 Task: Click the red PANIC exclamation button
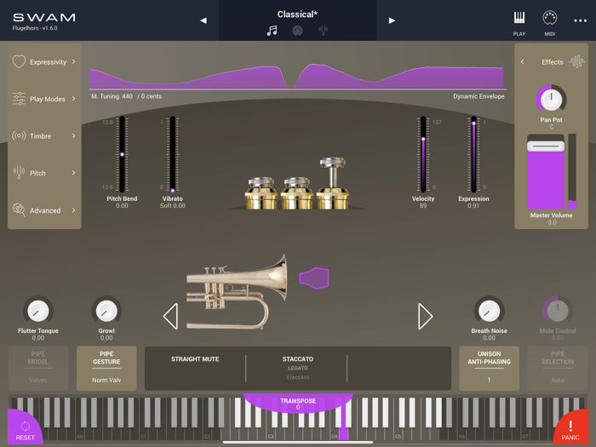point(571,428)
